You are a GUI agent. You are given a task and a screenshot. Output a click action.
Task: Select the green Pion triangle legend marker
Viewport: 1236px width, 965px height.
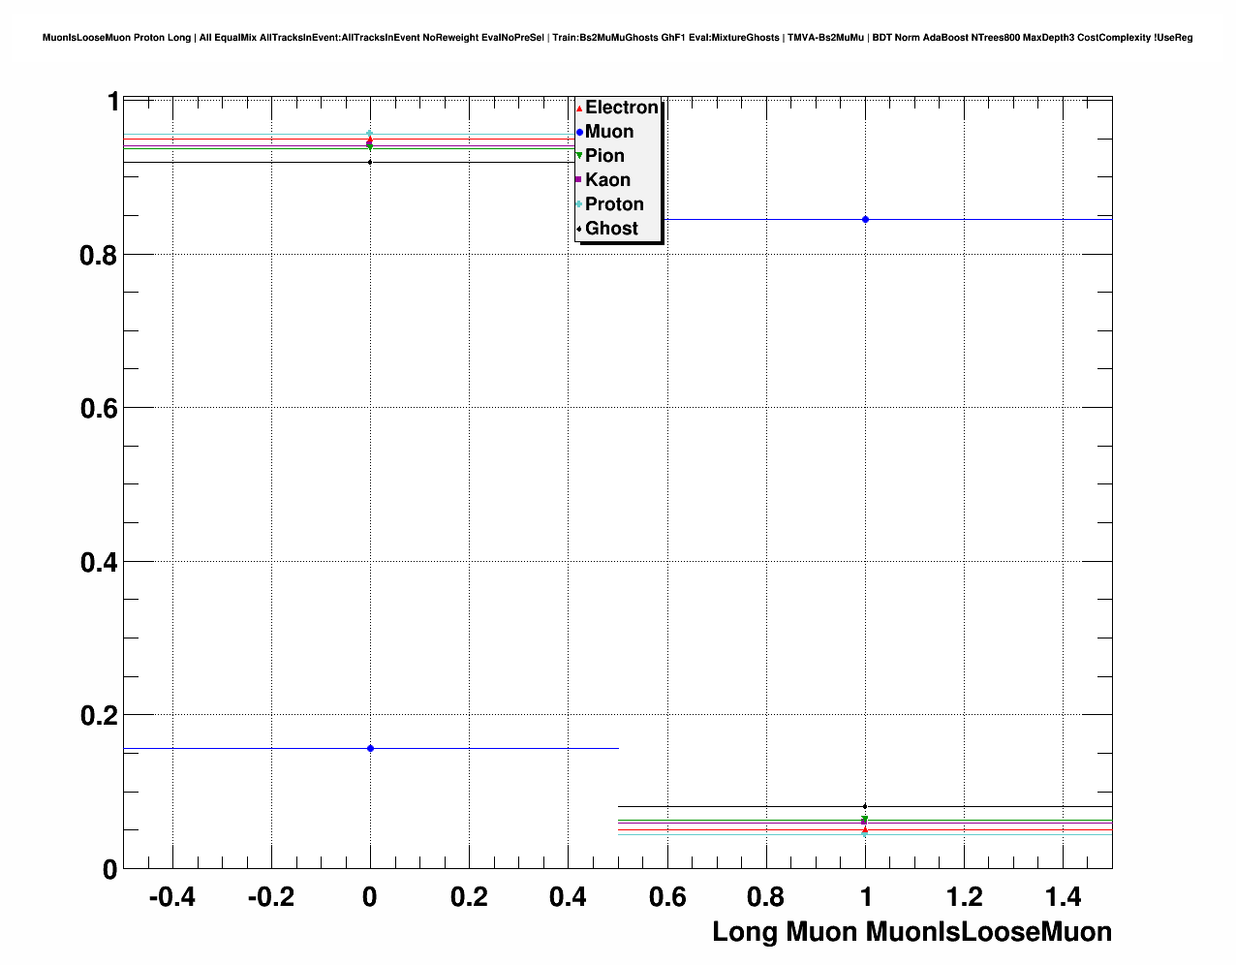click(579, 156)
